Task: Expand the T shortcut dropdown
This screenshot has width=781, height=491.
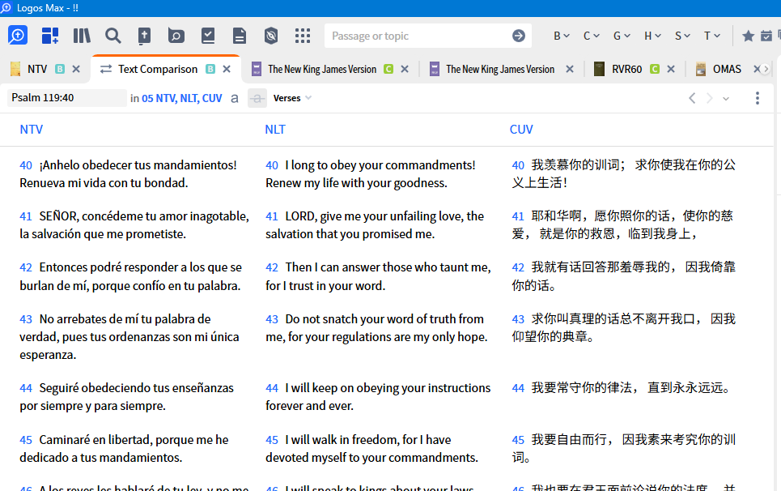Action: click(711, 36)
